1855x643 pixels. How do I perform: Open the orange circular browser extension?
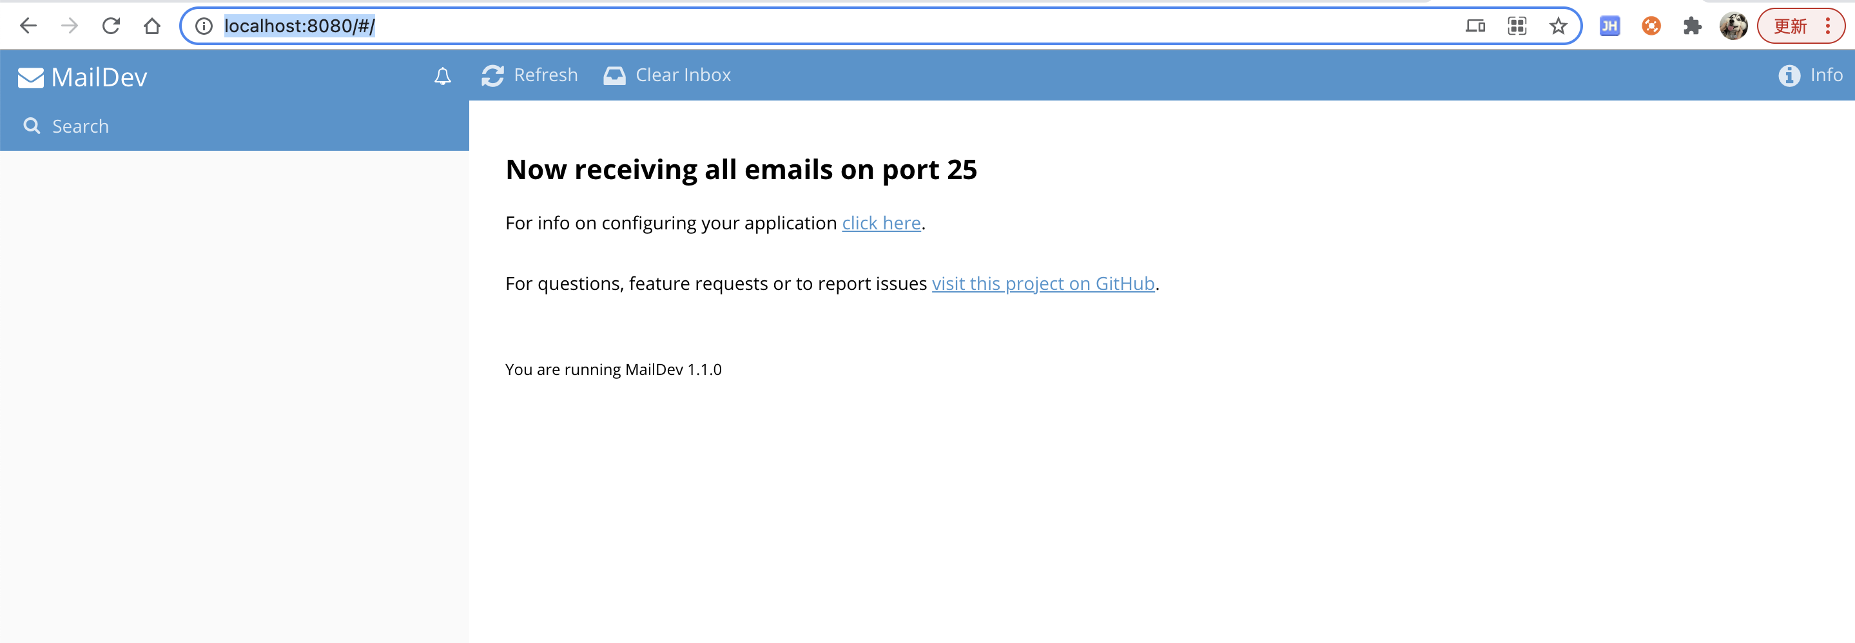pos(1651,26)
